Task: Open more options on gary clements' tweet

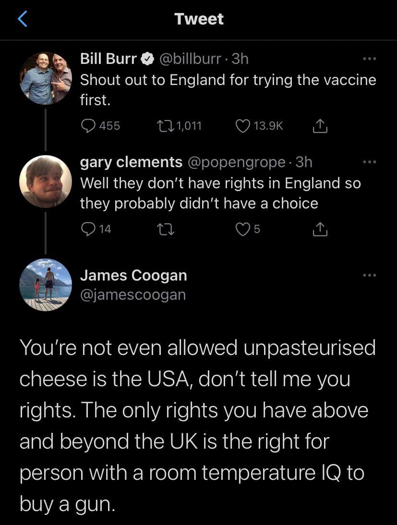Action: [x=369, y=162]
